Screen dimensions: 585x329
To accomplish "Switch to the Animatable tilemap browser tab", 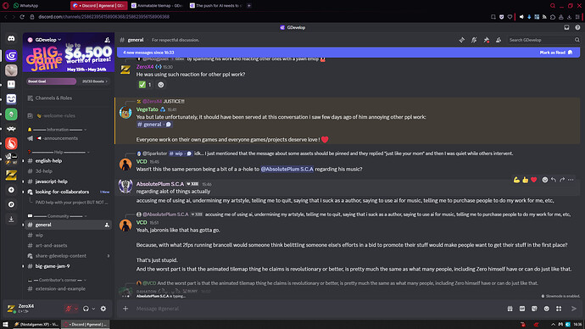I will (157, 6).
